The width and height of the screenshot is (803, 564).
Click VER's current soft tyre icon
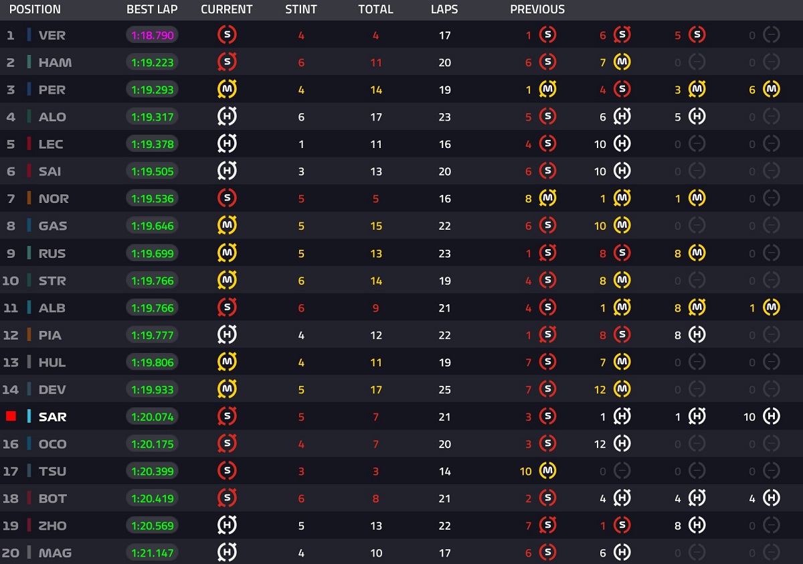tap(227, 35)
